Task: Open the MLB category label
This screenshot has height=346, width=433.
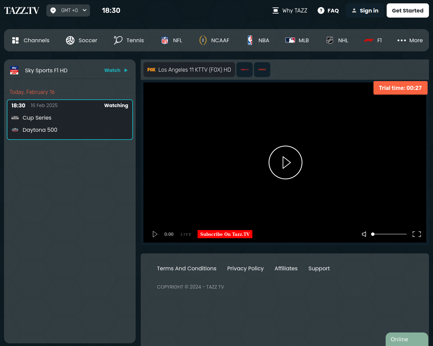Action: coord(304,40)
